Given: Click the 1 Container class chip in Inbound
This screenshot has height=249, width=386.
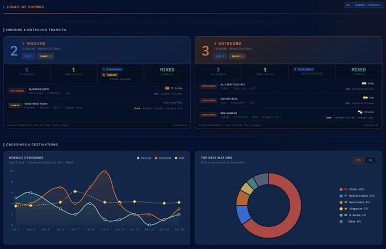Looking at the screenshot, I should tap(112, 70).
